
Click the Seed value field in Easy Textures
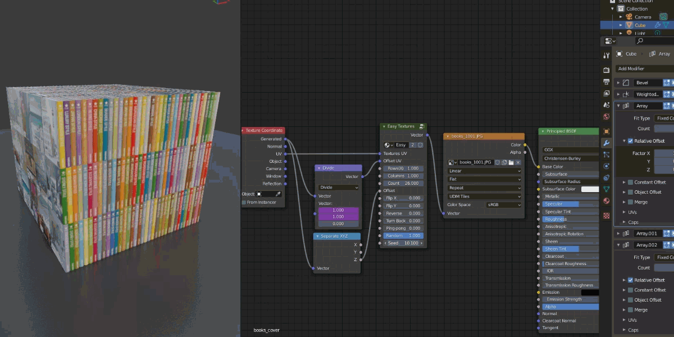click(403, 243)
